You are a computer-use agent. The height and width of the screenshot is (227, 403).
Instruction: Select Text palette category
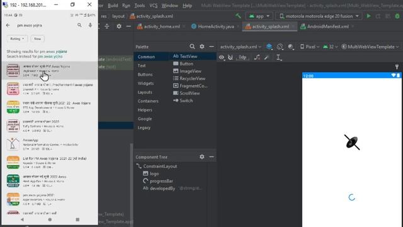click(142, 66)
